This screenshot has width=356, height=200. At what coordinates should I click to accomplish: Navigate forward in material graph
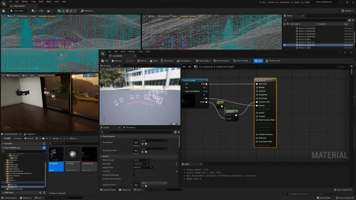(x=189, y=67)
